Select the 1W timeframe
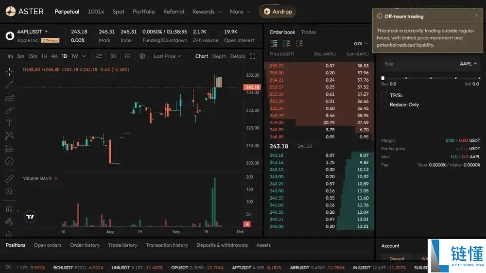486x273 pixels. click(x=75, y=56)
